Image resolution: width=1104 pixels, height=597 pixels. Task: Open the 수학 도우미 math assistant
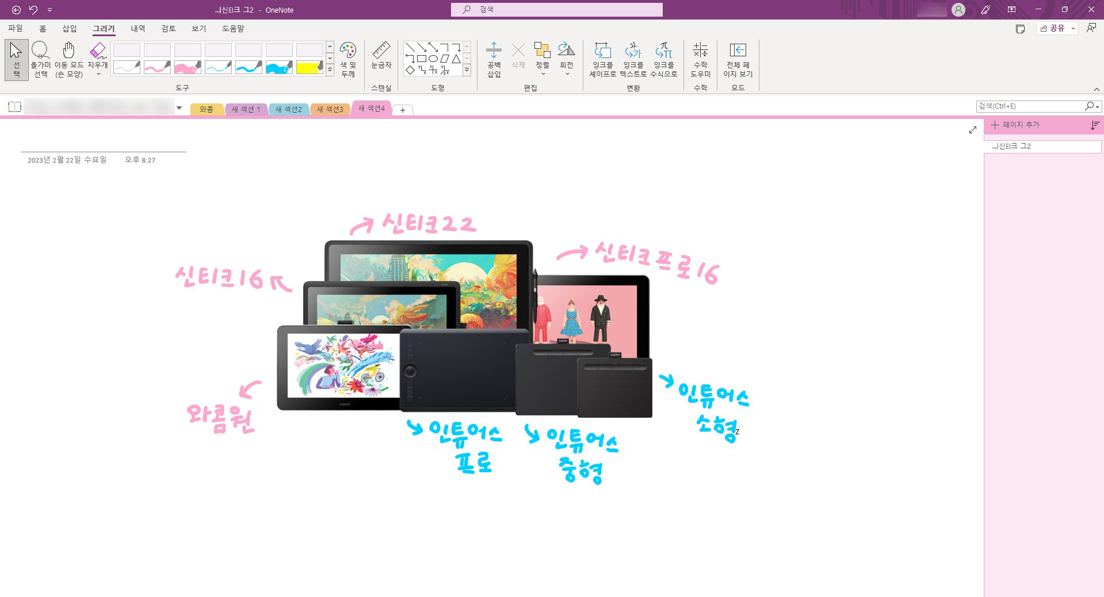(700, 60)
